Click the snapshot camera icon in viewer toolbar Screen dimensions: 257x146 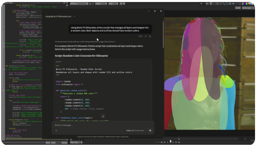(x=207, y=4)
